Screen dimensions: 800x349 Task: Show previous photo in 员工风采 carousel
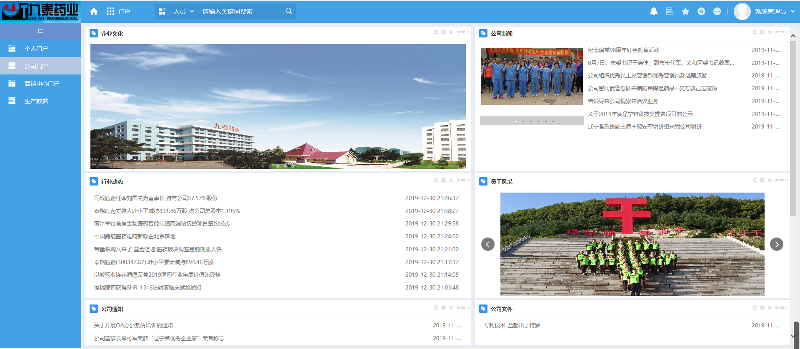[x=488, y=244]
